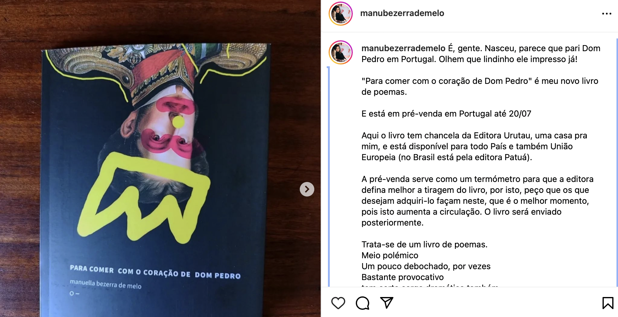Click the pré-venda date line 20/07
This screenshot has height=317, width=618.
446,114
